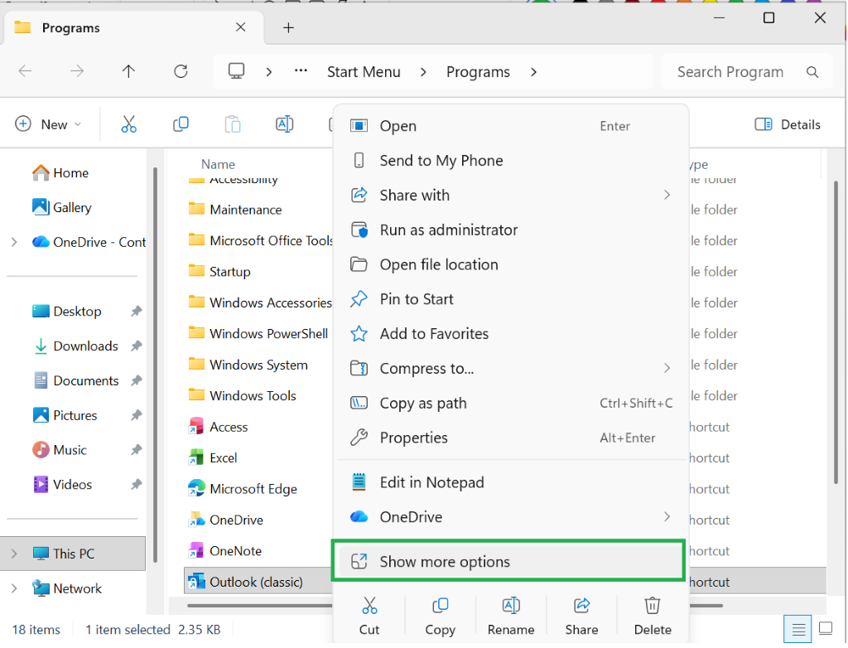Select the Outlook (classic) shortcut
The image size is (848, 648).
pos(246,582)
